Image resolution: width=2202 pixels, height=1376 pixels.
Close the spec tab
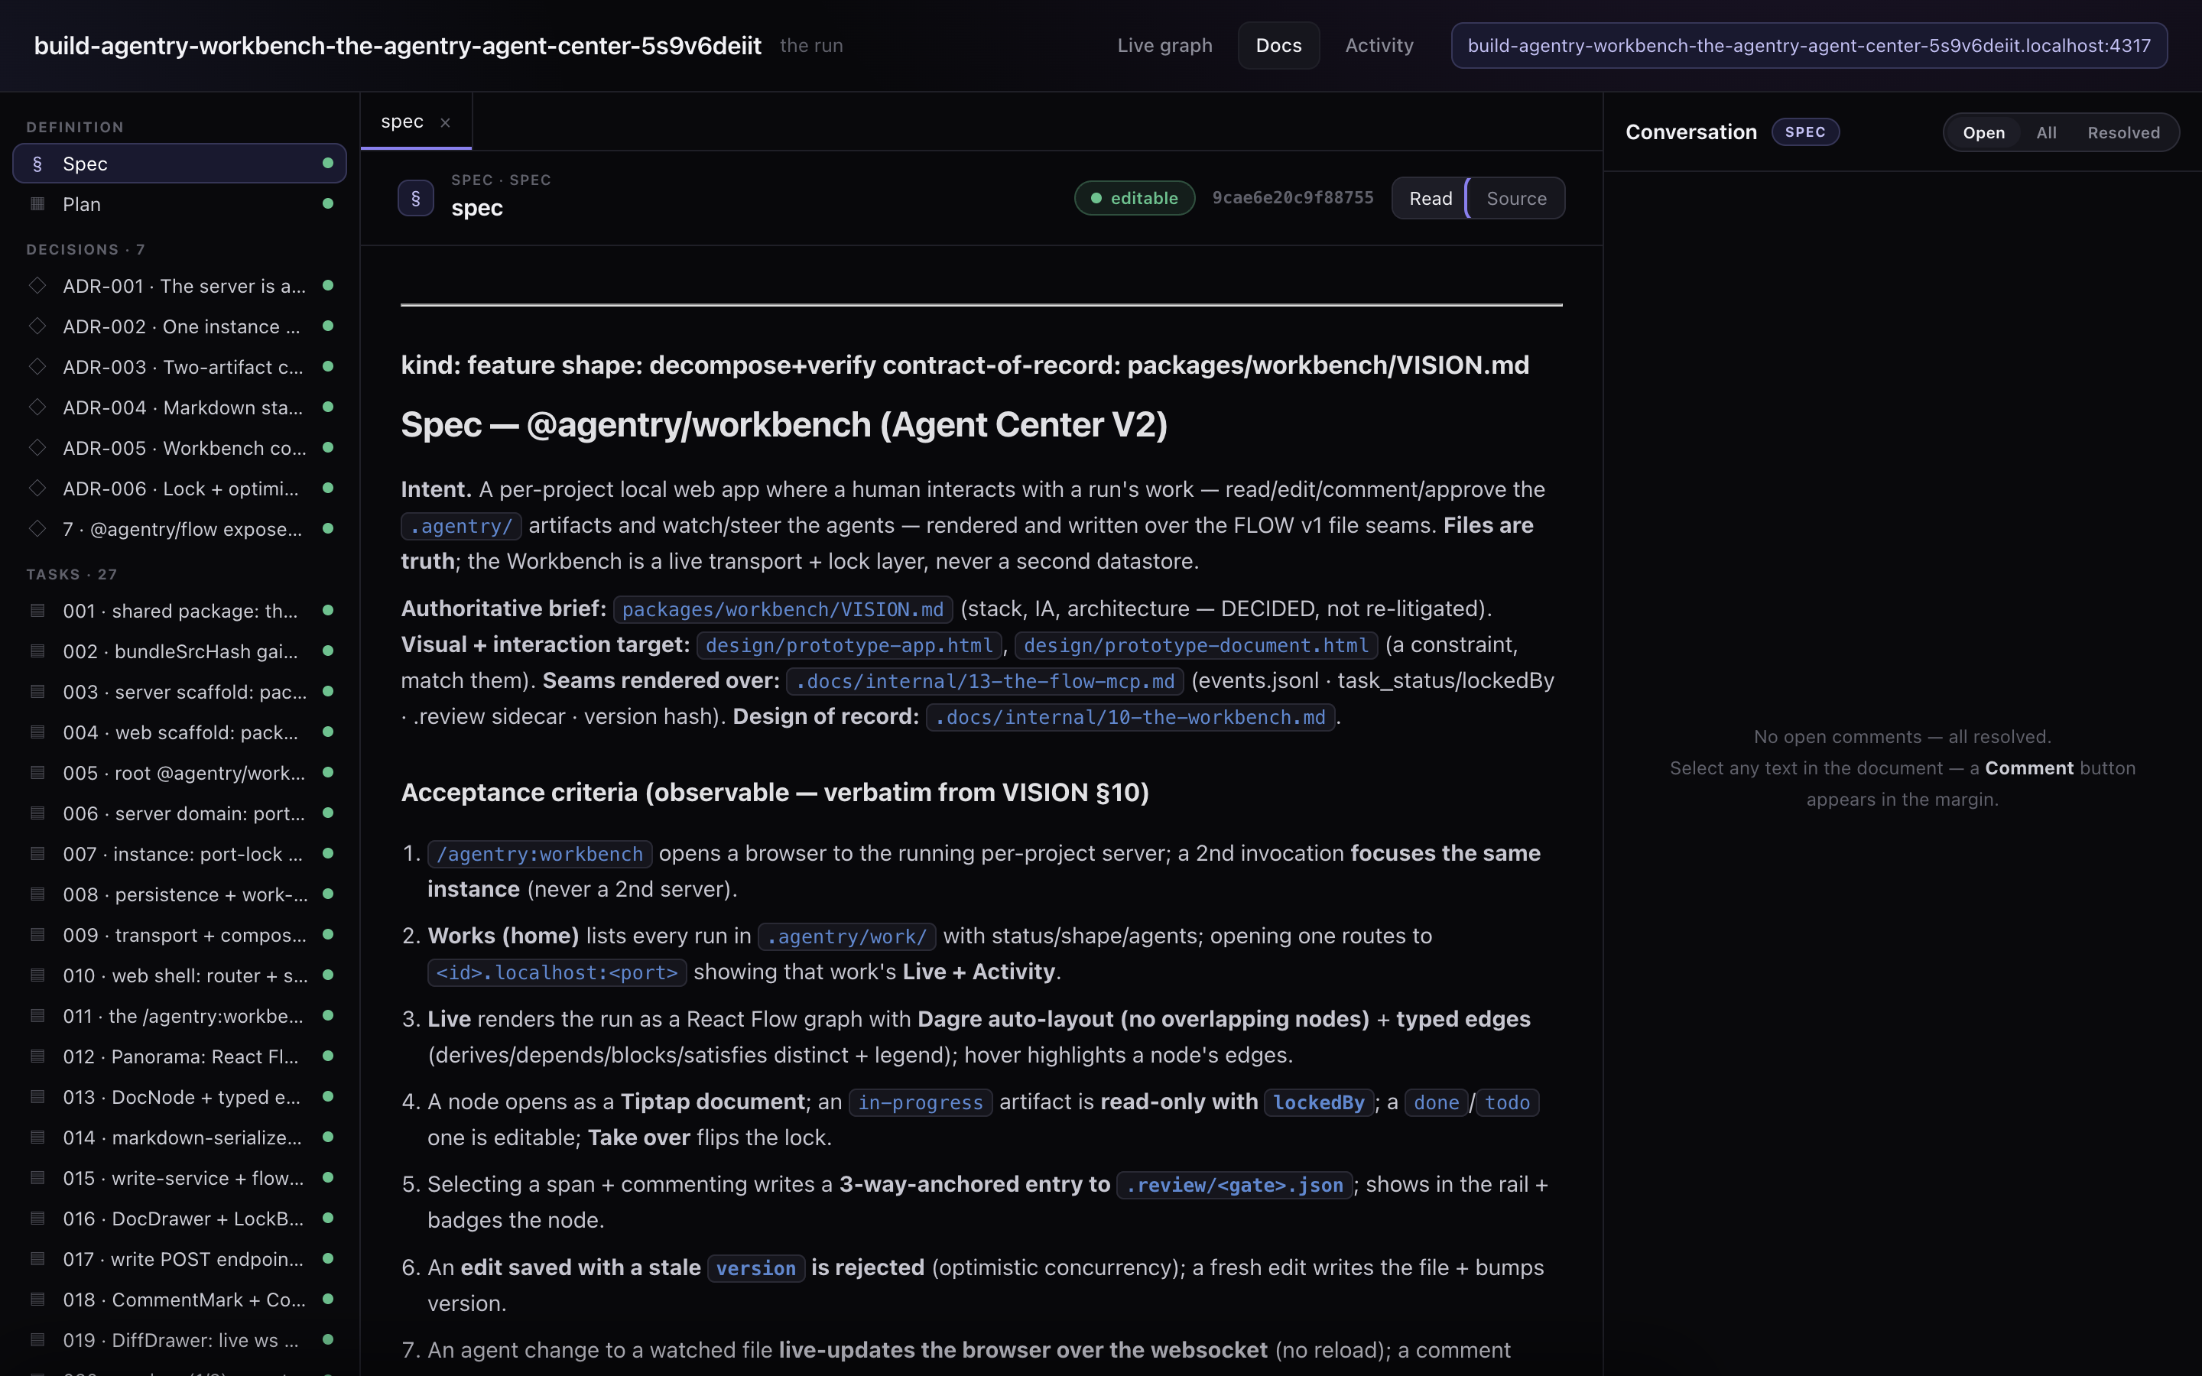click(445, 123)
